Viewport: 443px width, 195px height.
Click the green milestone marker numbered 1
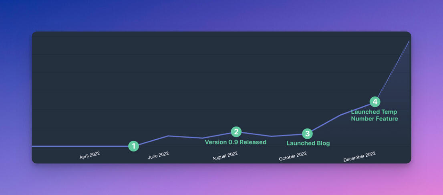click(133, 146)
